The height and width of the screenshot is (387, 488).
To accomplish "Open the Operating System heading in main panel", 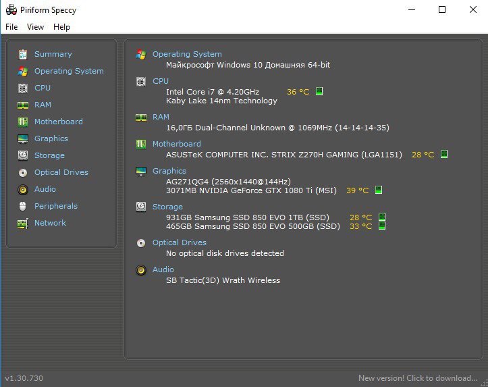I will [x=187, y=54].
